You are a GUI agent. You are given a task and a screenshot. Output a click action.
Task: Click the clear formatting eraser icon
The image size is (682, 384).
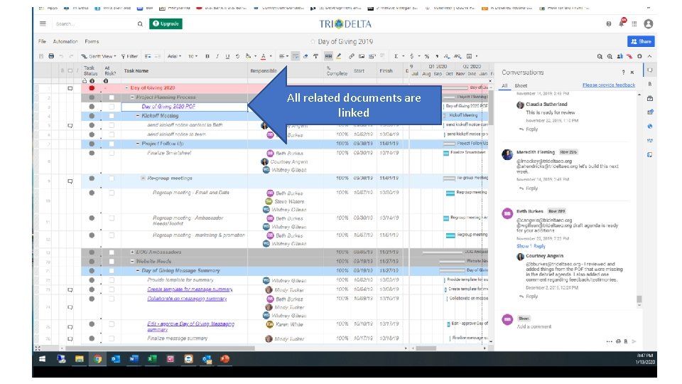(305, 56)
